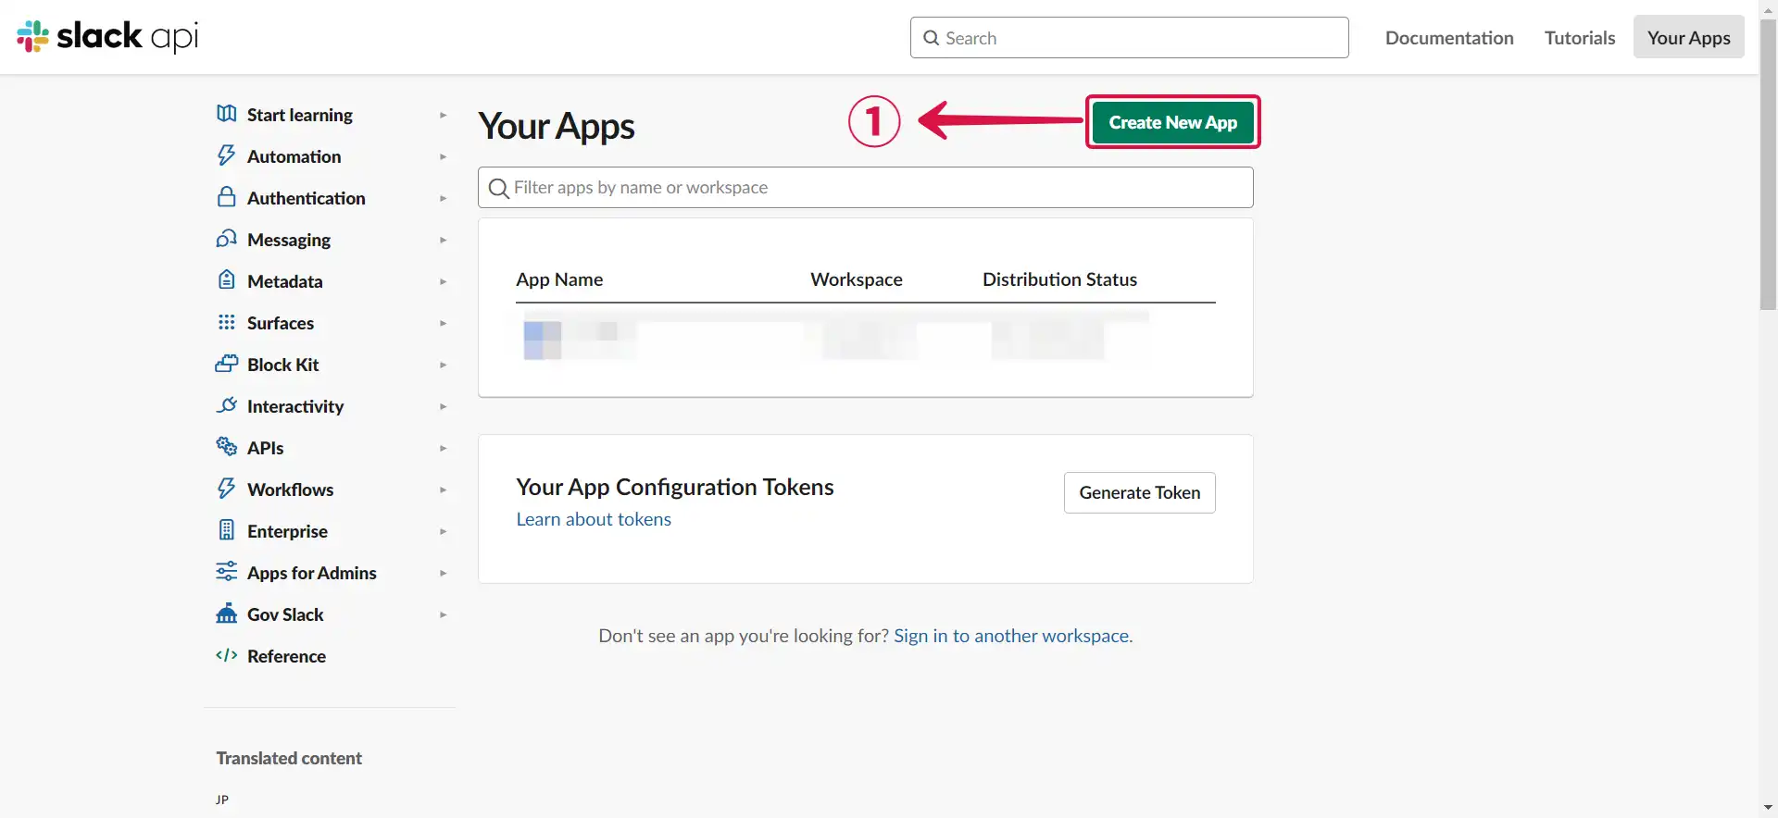Click the Generate Token button

coord(1139,492)
